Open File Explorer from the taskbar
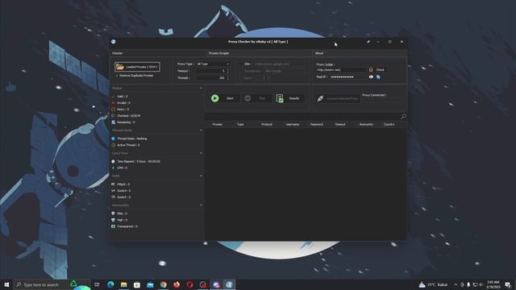Screen dimensions: 516x290 pyautogui.click(x=123, y=284)
